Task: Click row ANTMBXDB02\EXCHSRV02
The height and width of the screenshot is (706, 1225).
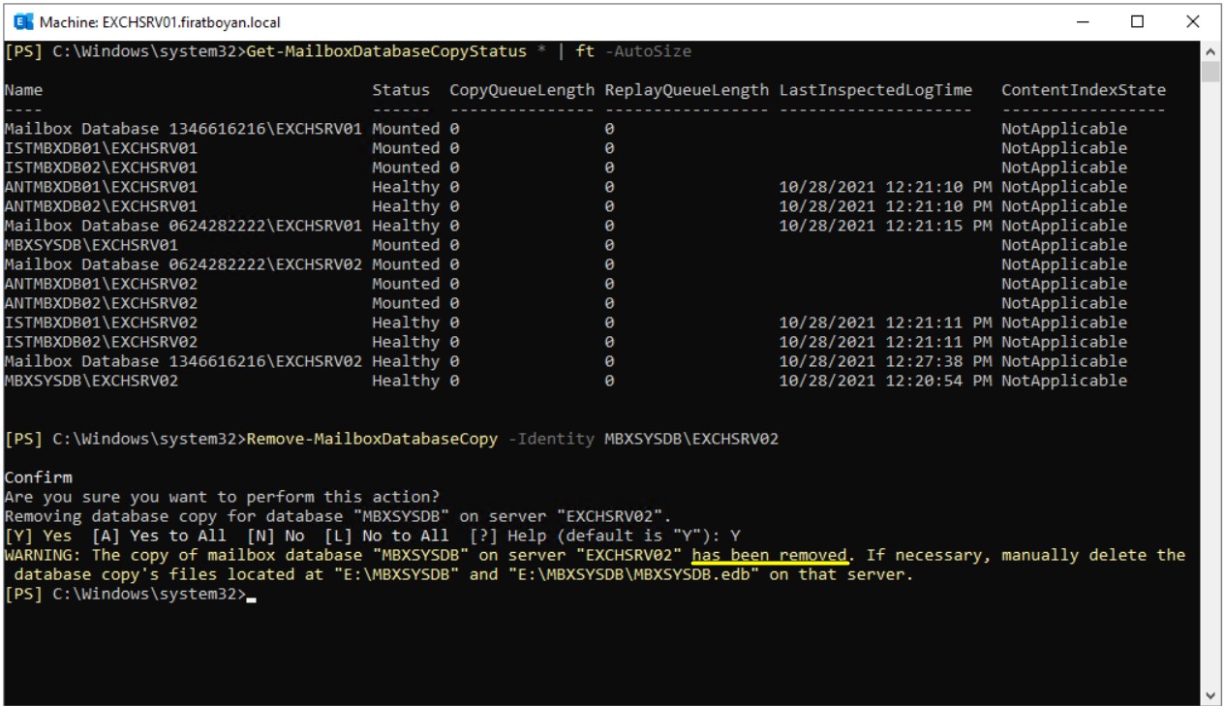Action: pos(567,303)
